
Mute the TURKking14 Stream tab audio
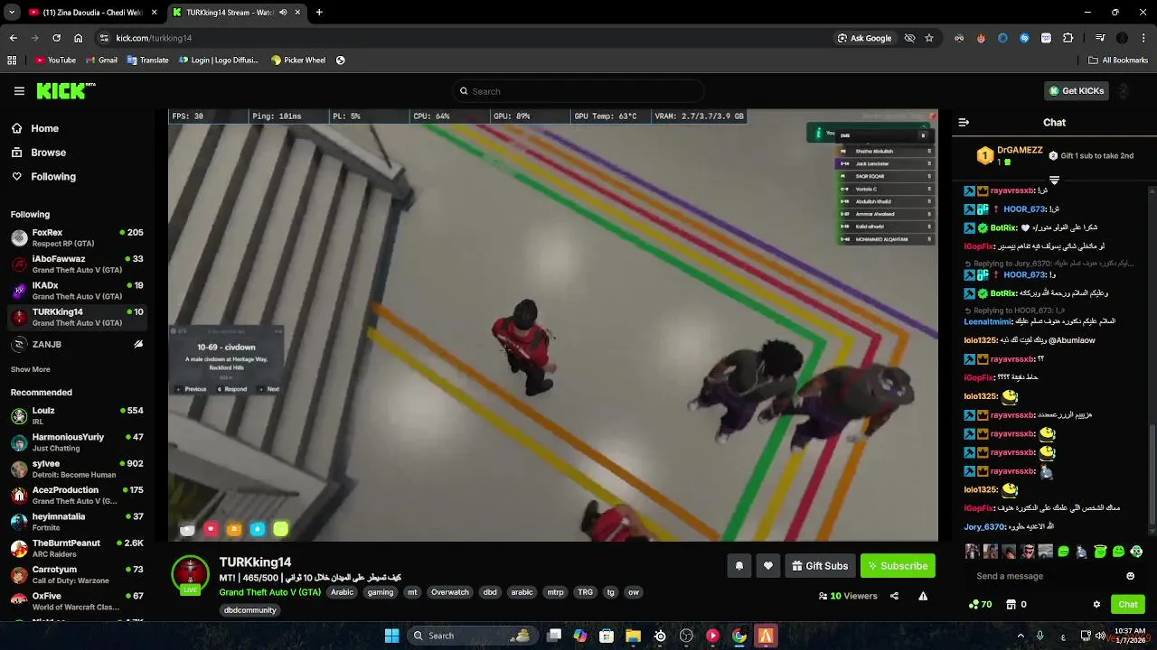point(284,13)
